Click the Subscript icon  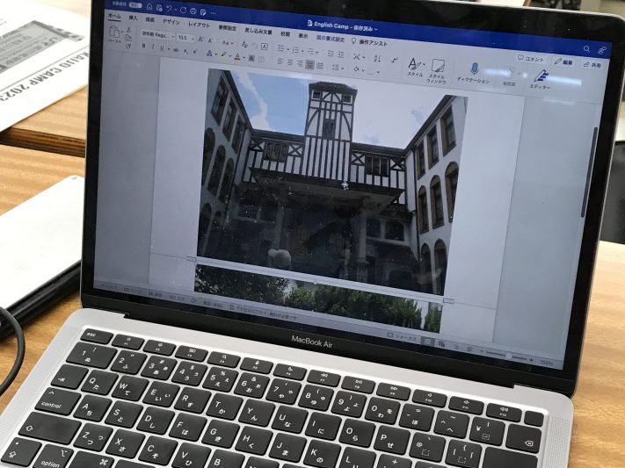click(x=185, y=51)
